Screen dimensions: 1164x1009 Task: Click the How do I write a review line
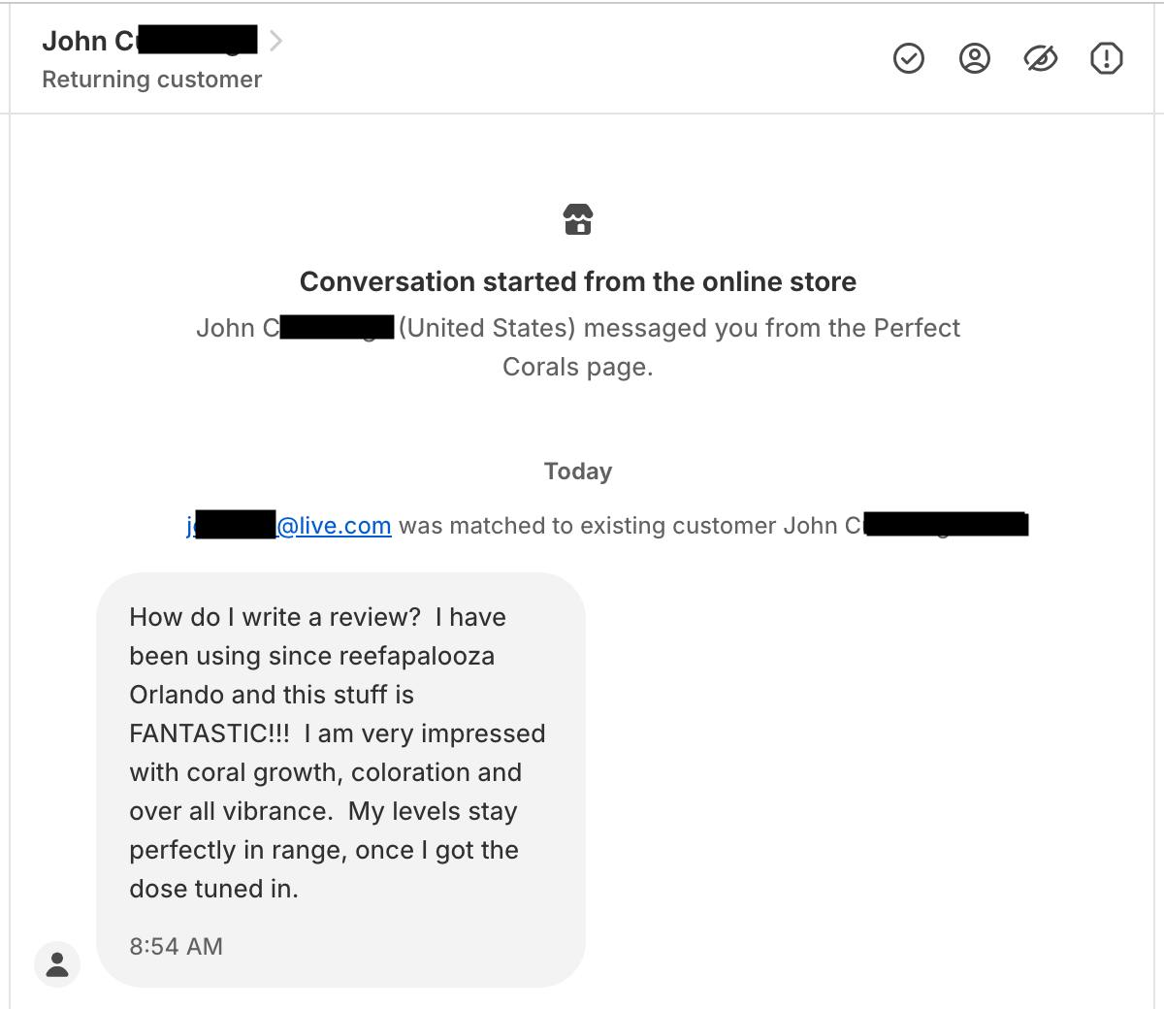pos(275,617)
